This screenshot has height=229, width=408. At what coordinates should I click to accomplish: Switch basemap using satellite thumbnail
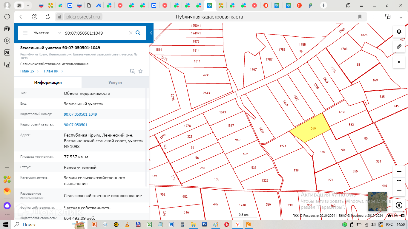pos(377,201)
